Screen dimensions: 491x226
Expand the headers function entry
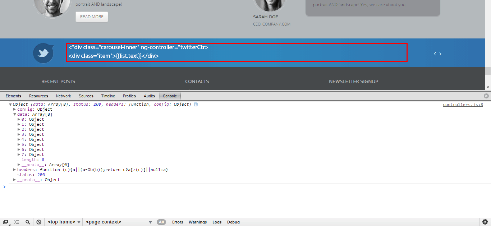14,169
